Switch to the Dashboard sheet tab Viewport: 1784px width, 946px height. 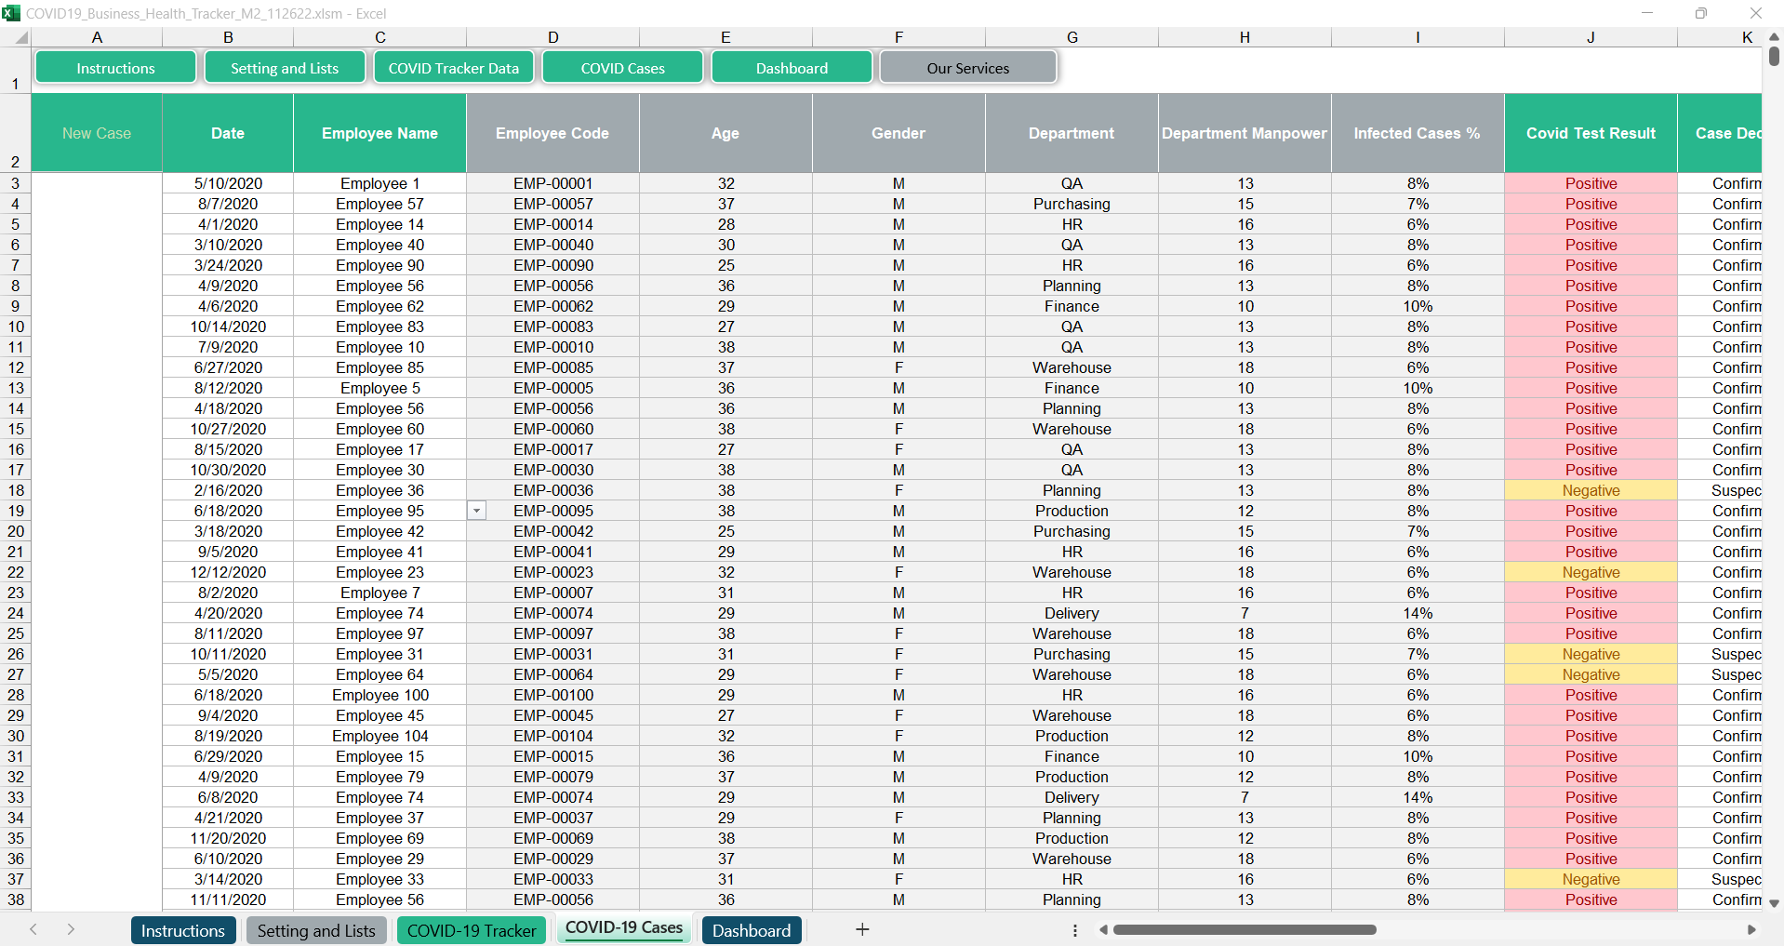(x=751, y=930)
